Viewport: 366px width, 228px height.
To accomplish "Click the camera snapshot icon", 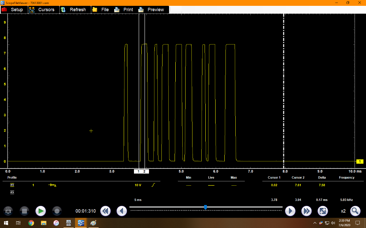I will 8,211.
